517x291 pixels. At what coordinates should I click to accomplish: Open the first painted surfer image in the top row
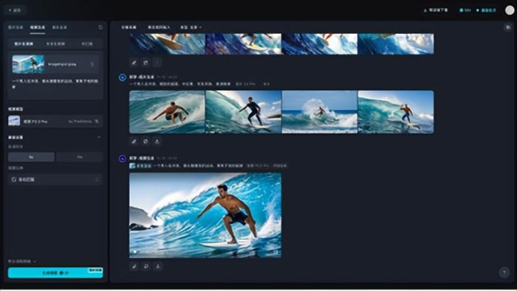[x=167, y=43]
